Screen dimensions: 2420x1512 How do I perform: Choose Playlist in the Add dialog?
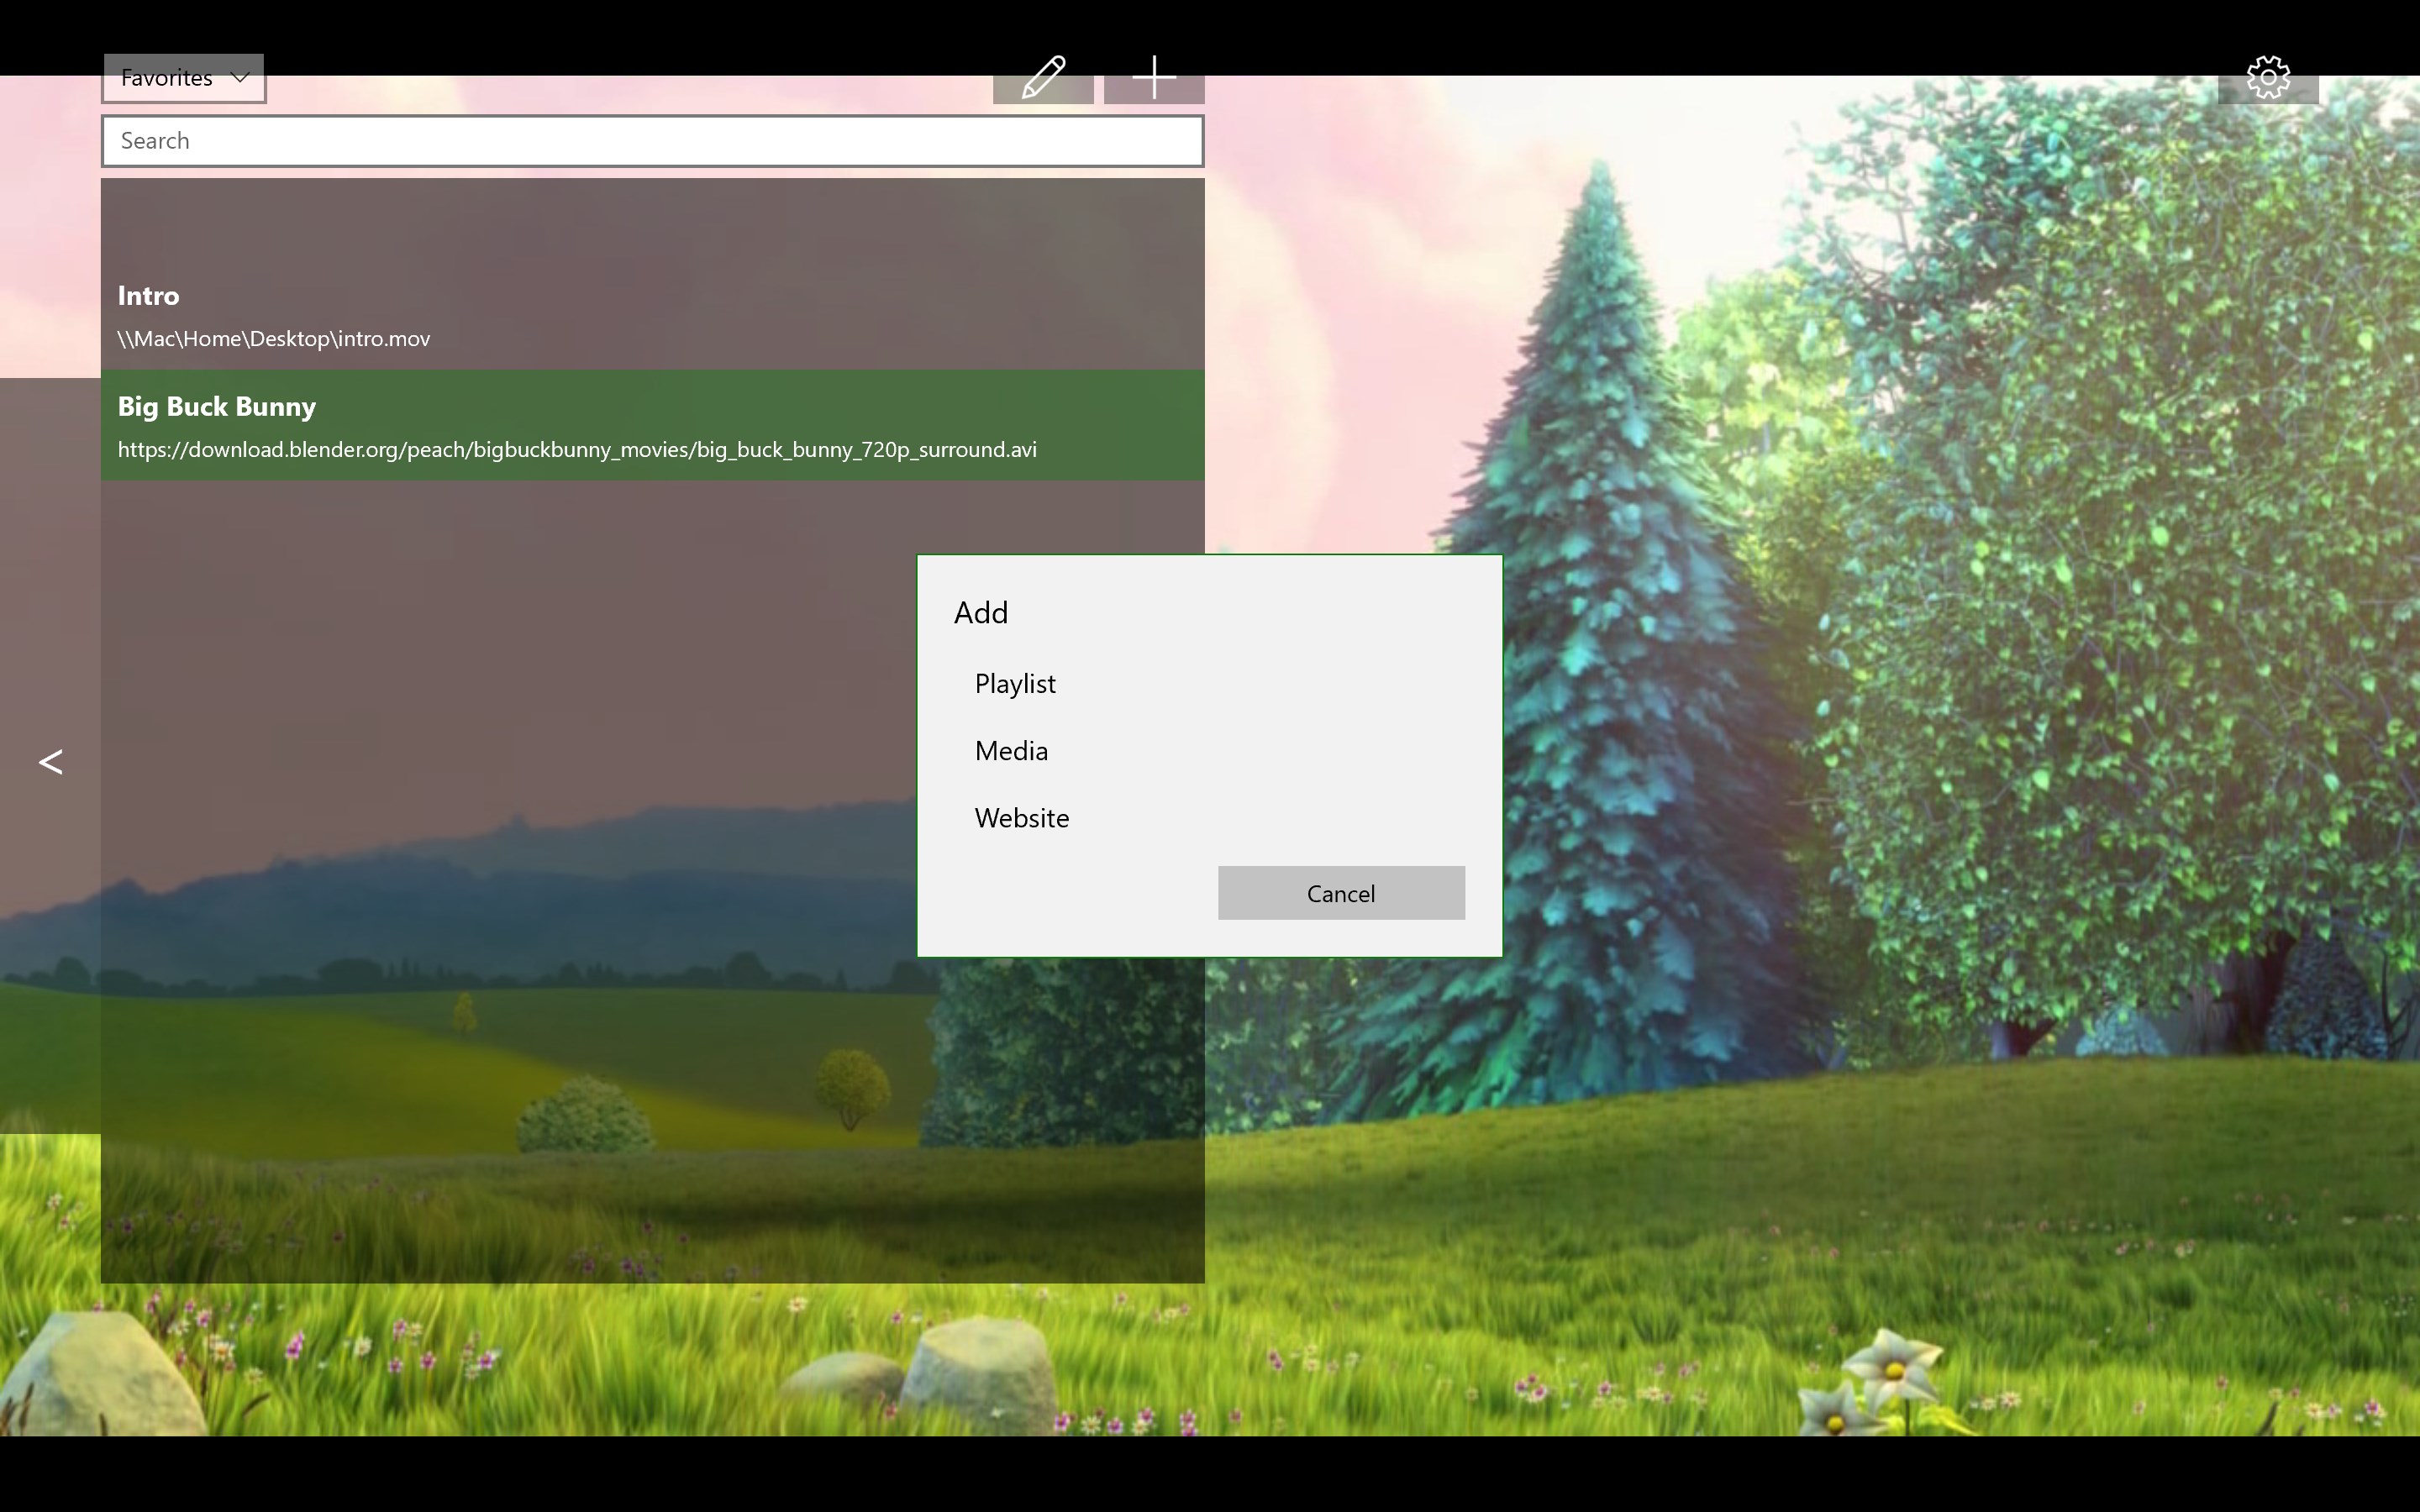(1015, 683)
